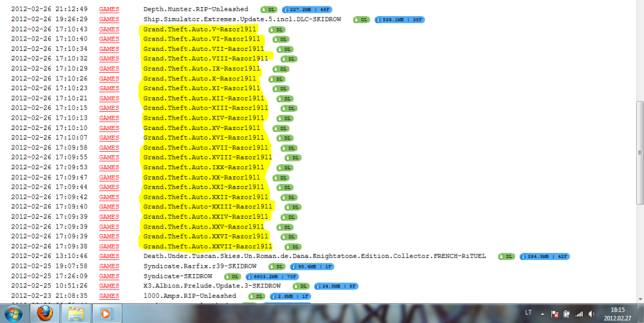Click the LT language indicator in tray

528,313
